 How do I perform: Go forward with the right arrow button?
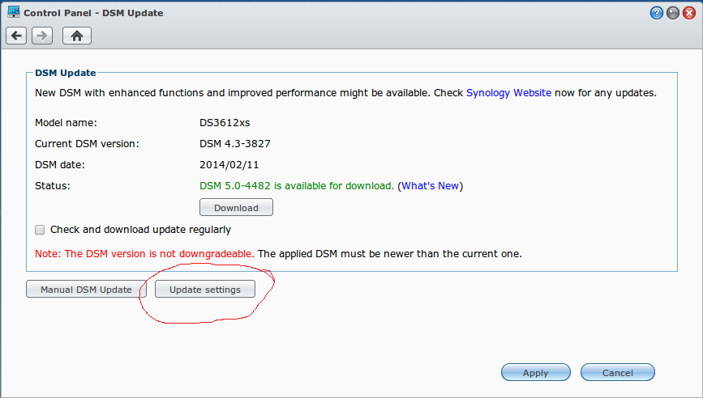click(x=42, y=36)
